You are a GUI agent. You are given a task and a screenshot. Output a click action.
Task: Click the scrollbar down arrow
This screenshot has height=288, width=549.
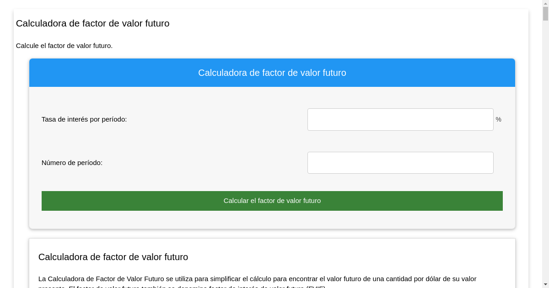(545, 284)
